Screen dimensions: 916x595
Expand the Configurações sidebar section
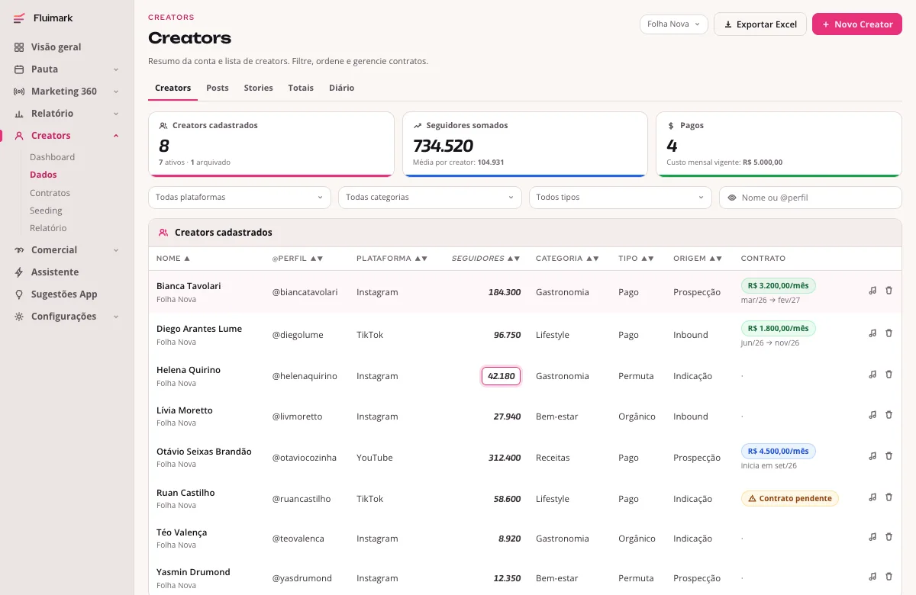[x=67, y=316]
